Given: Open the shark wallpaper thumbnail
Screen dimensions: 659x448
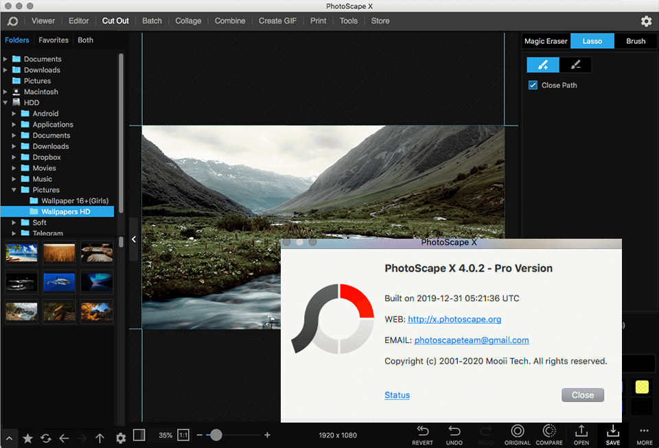Looking at the screenshot, I should pos(59,282).
